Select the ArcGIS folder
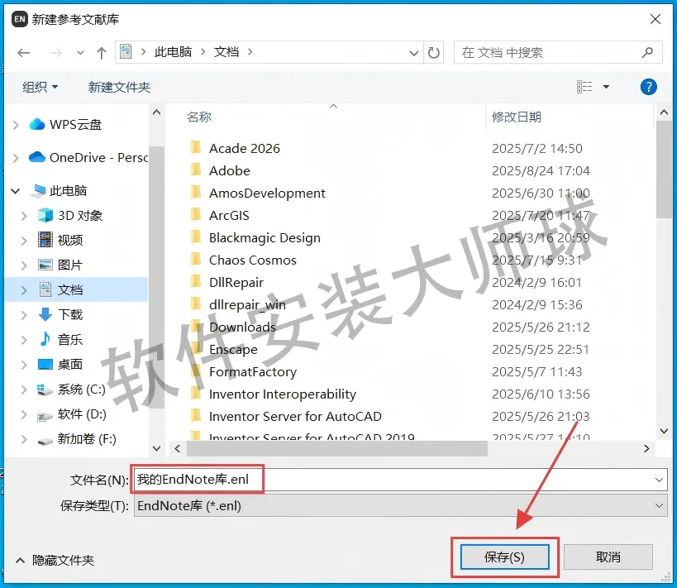 pyautogui.click(x=220, y=216)
